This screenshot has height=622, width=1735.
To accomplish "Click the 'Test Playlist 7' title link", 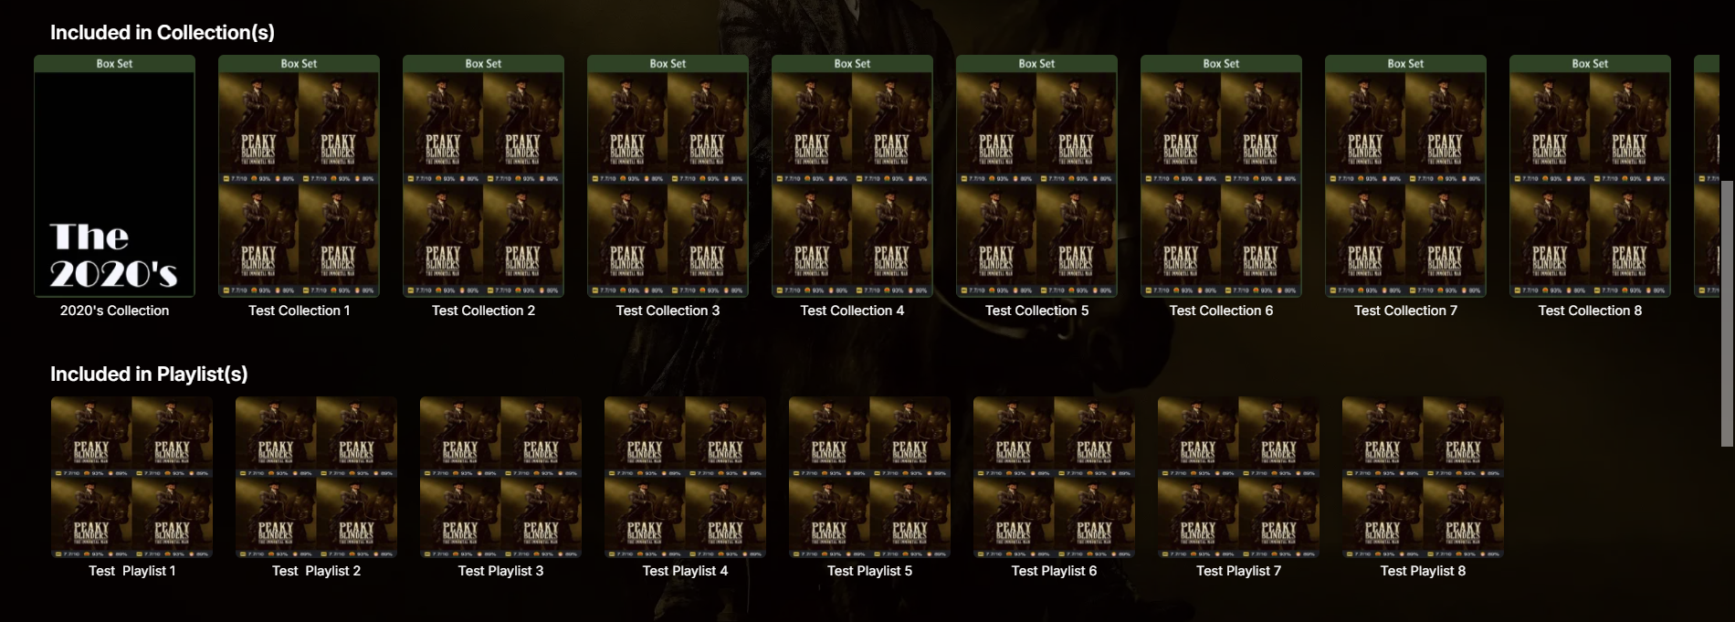I will 1238,571.
